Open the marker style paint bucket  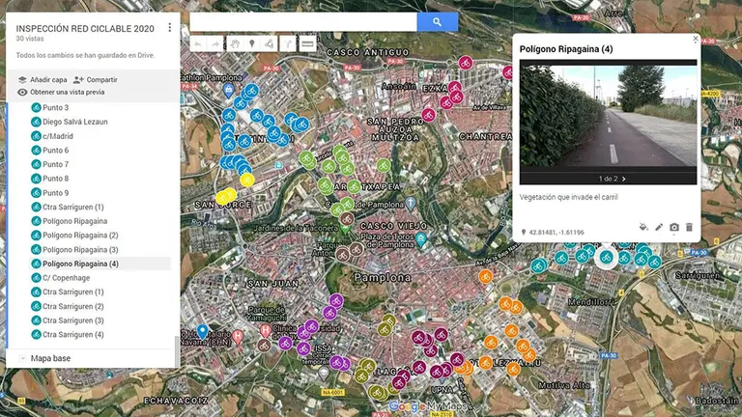[643, 228]
